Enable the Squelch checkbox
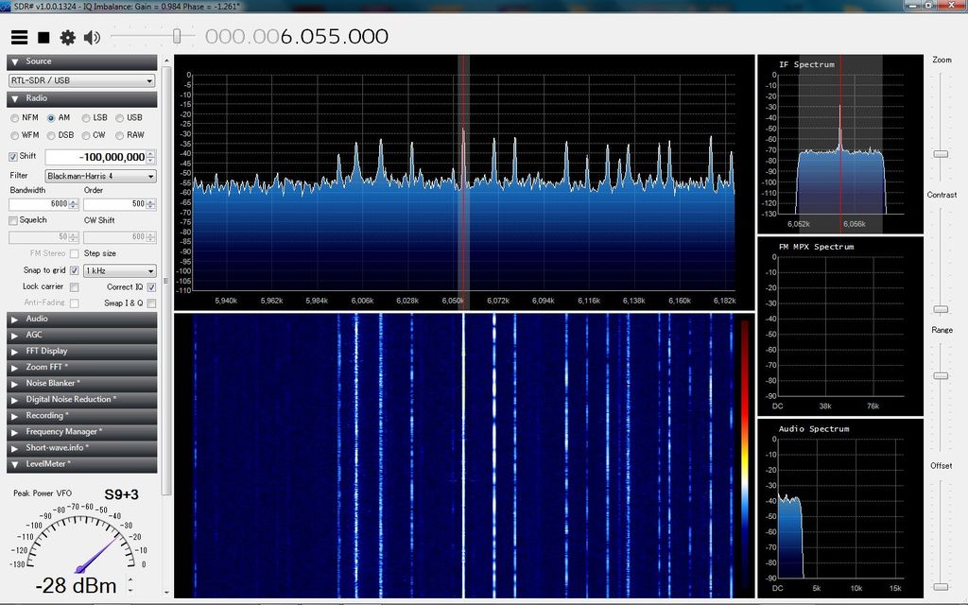The height and width of the screenshot is (605, 968). tap(13, 220)
